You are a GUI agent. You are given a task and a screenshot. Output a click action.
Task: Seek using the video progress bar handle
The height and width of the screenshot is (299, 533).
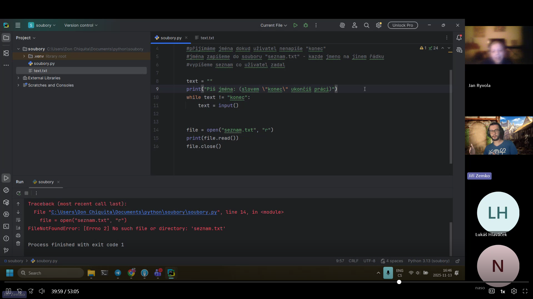399,282
